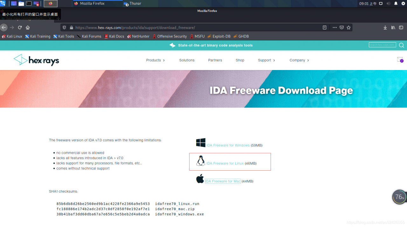Open the Kali applications menu
The width and height of the screenshot is (407, 227).
pyautogui.click(x=3, y=4)
